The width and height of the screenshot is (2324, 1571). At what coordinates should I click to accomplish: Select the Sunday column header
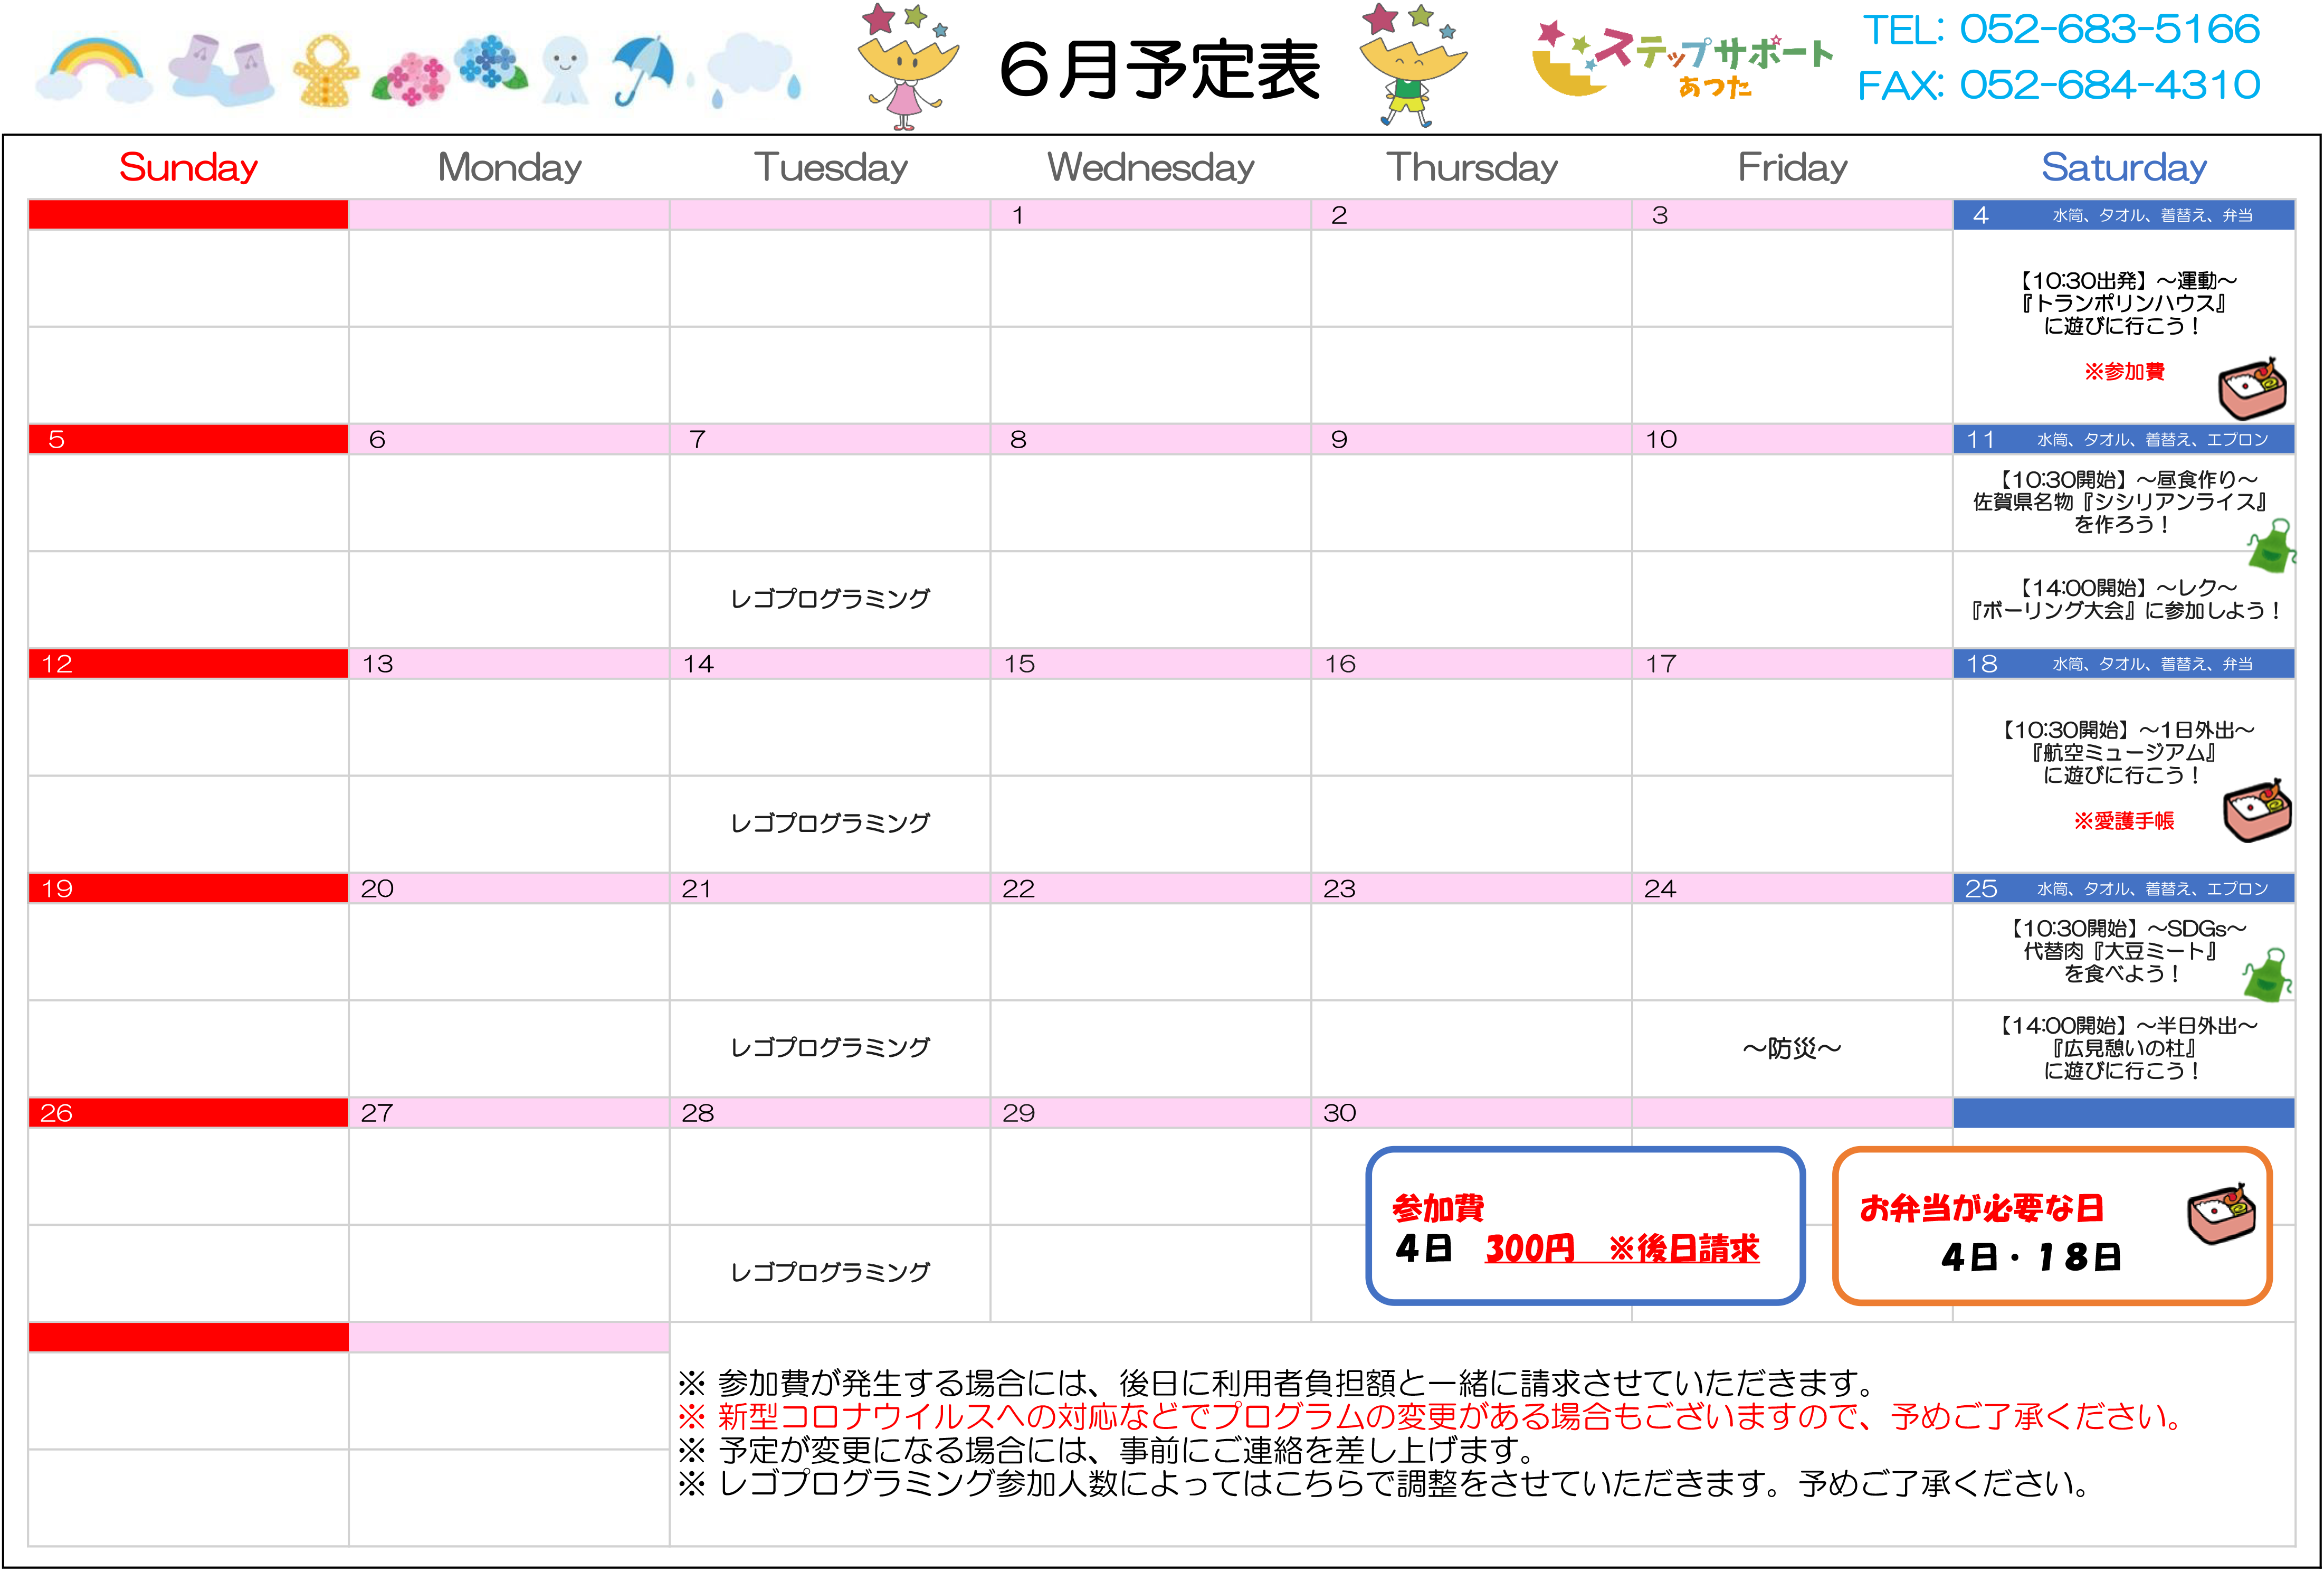click(x=188, y=167)
